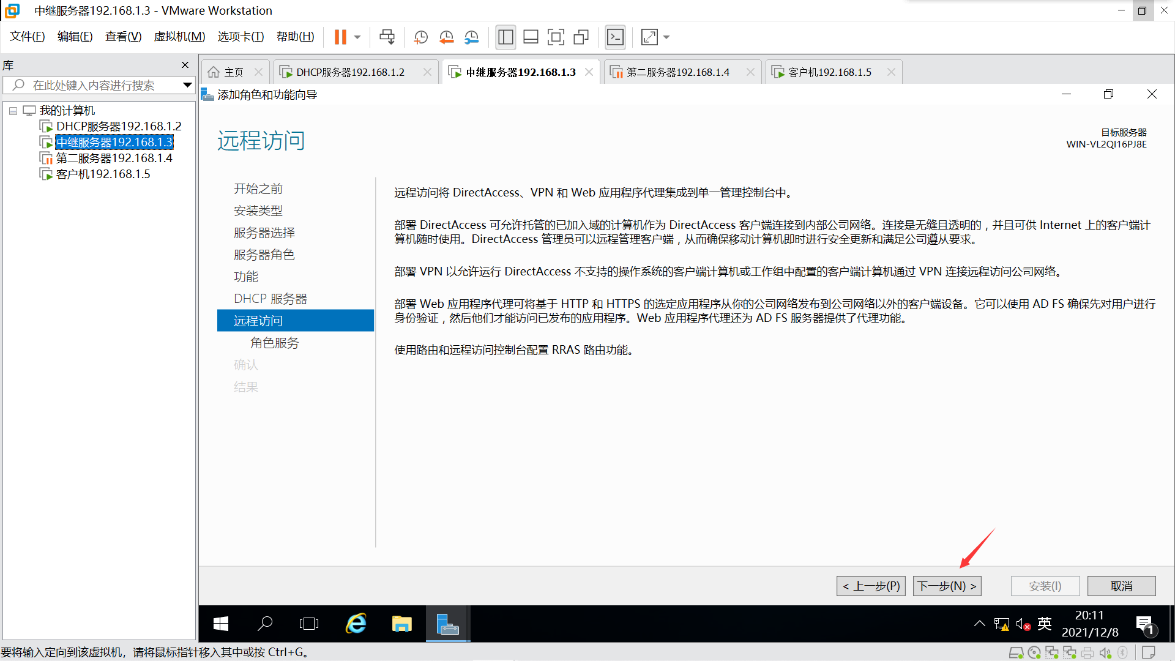The width and height of the screenshot is (1175, 661).
Task: Click send Ctrl+Alt+Del toolbar icon
Action: (387, 37)
